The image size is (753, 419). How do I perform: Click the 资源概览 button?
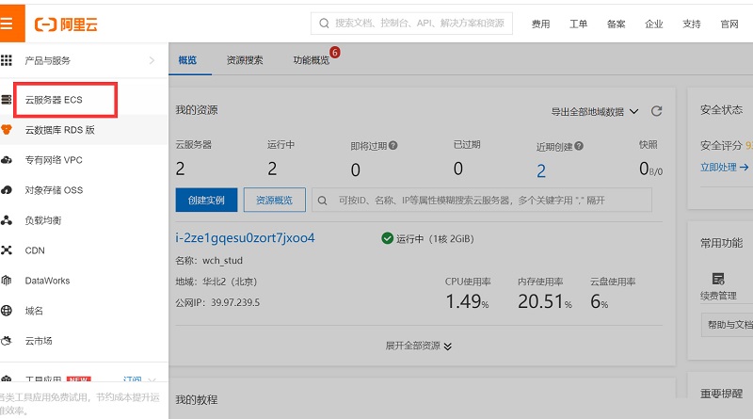pos(274,200)
